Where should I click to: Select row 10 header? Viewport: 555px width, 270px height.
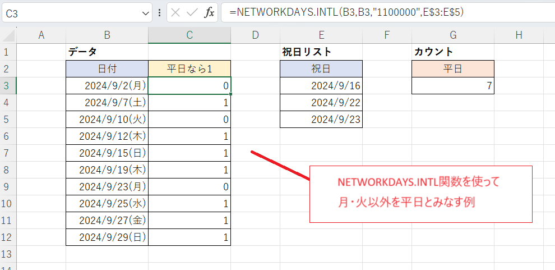8,203
